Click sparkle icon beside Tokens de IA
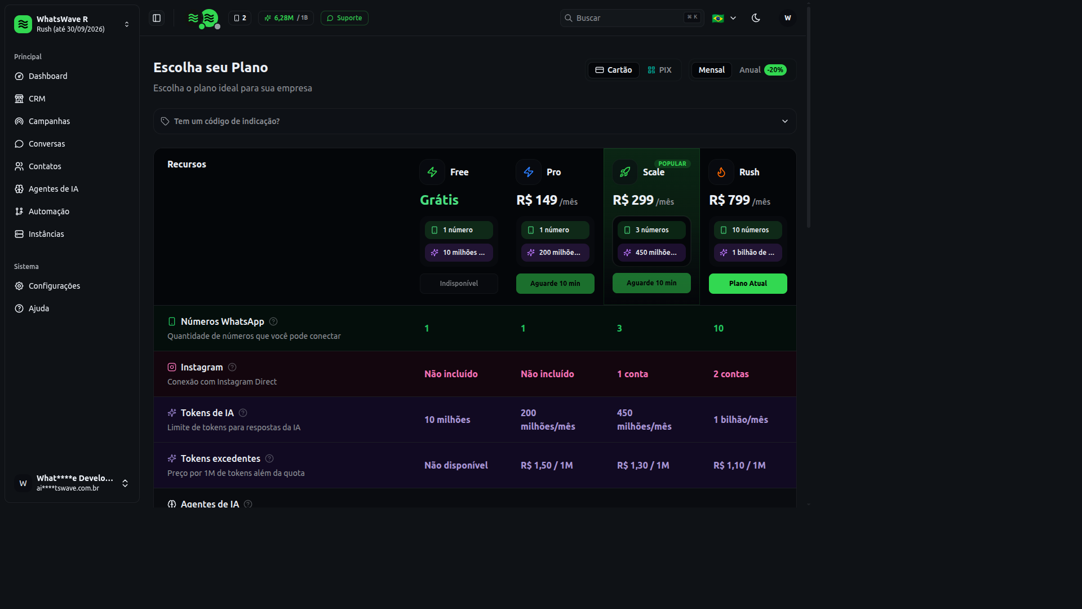The image size is (1082, 609). (x=172, y=413)
